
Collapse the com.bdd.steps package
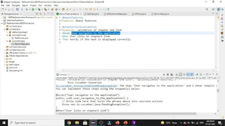point(7,41)
